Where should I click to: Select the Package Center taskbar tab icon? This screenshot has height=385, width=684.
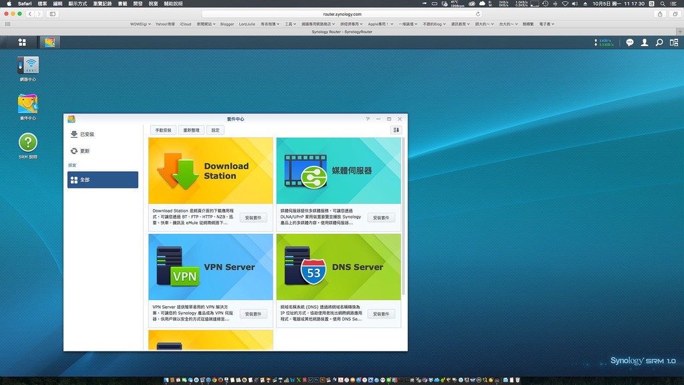49,42
